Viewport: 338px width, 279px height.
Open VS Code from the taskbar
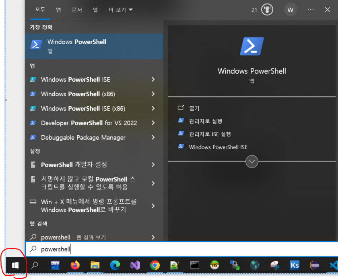(334, 265)
